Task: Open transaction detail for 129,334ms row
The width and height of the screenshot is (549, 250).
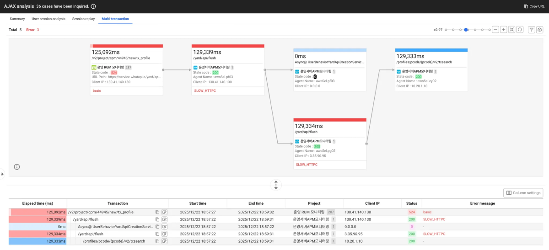Action: click(164, 234)
